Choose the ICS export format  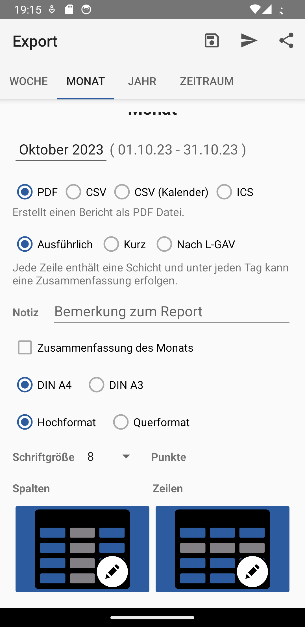[224, 192]
